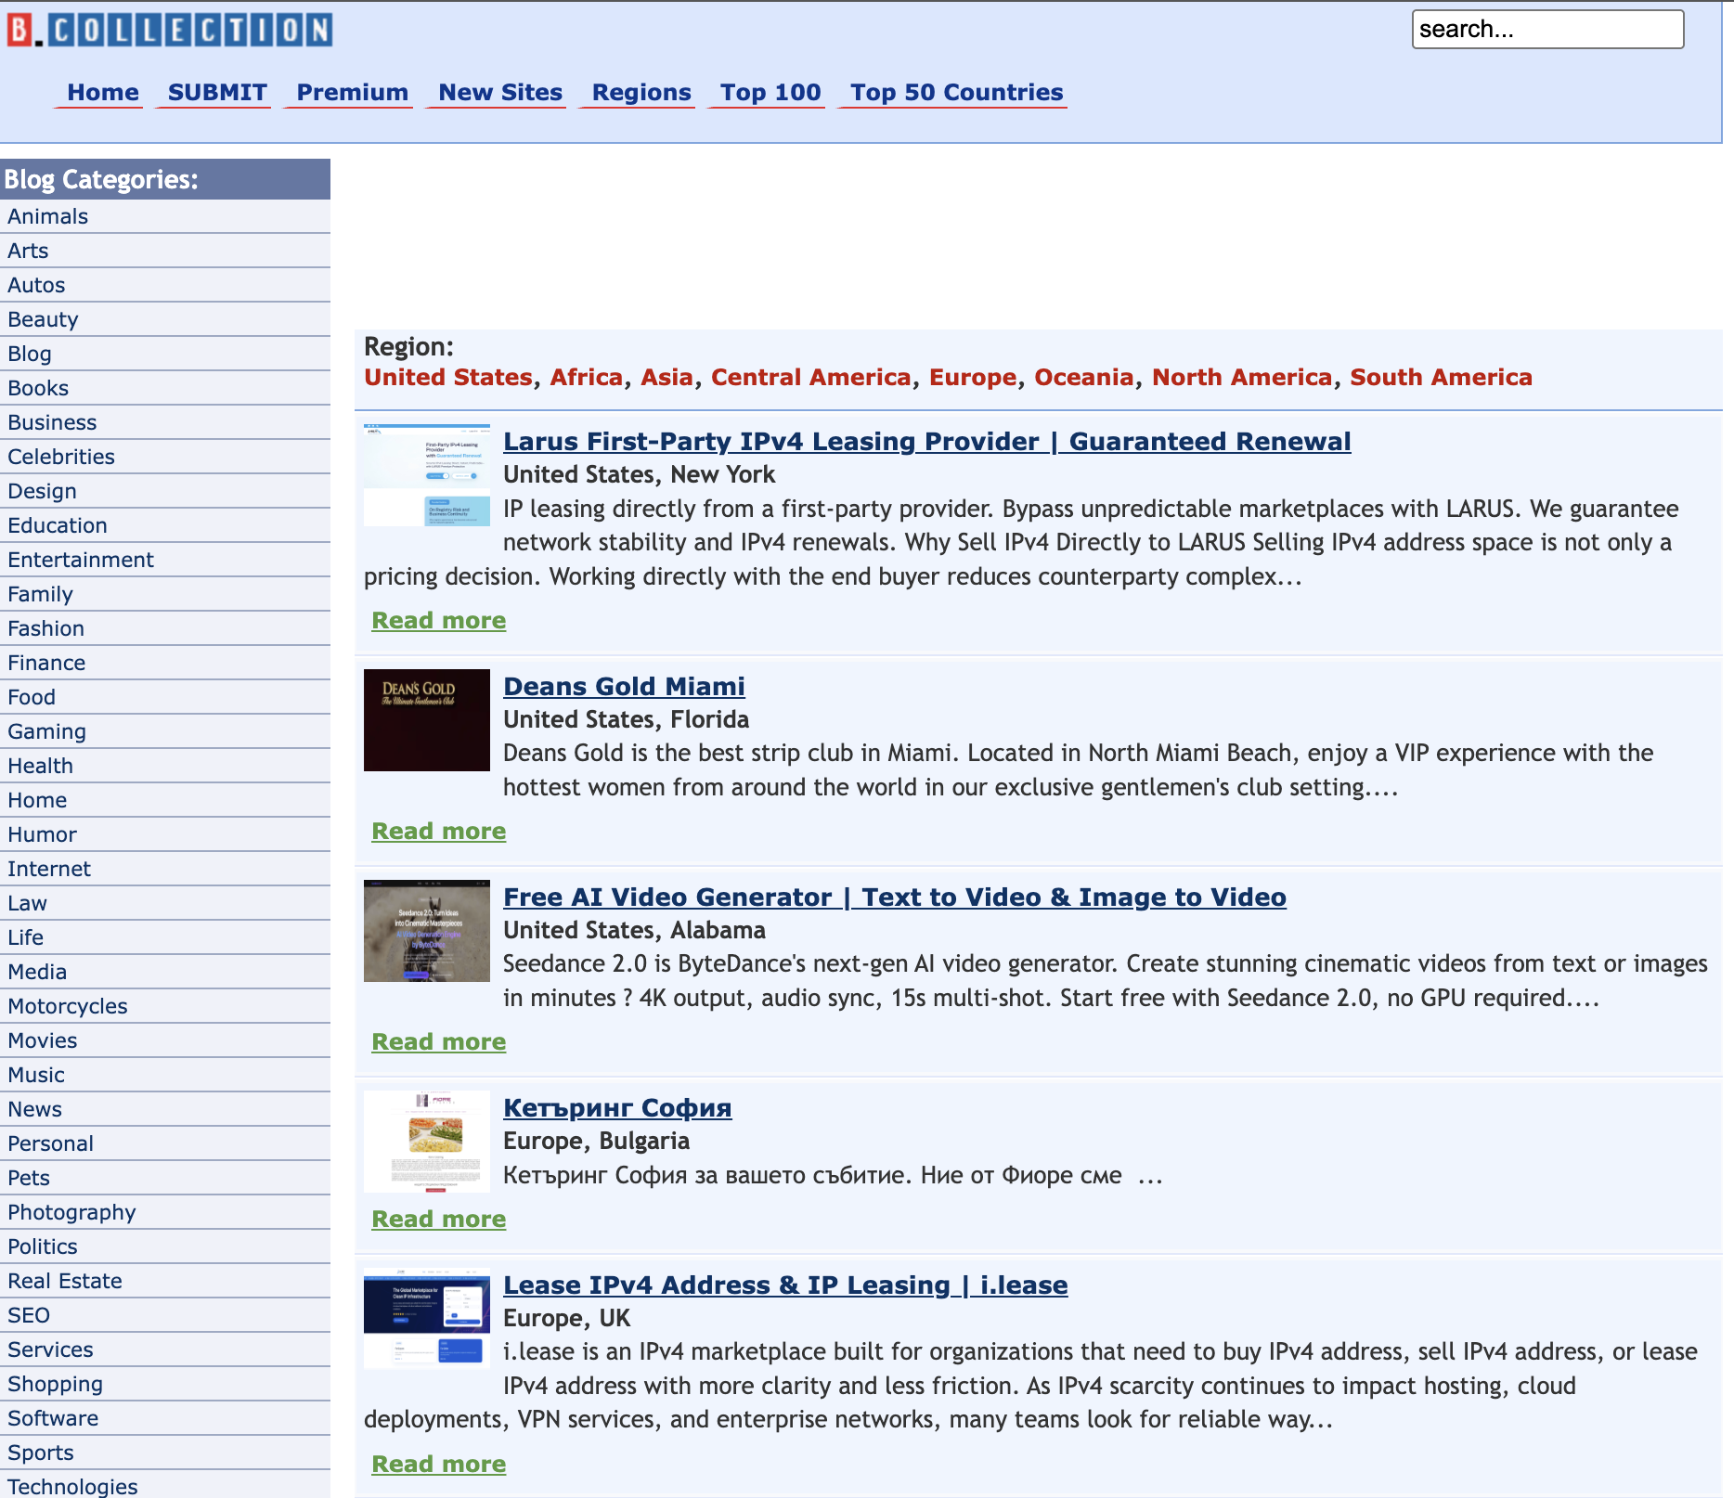
Task: Click the Deans Gold thumbnail image
Action: pos(427,720)
